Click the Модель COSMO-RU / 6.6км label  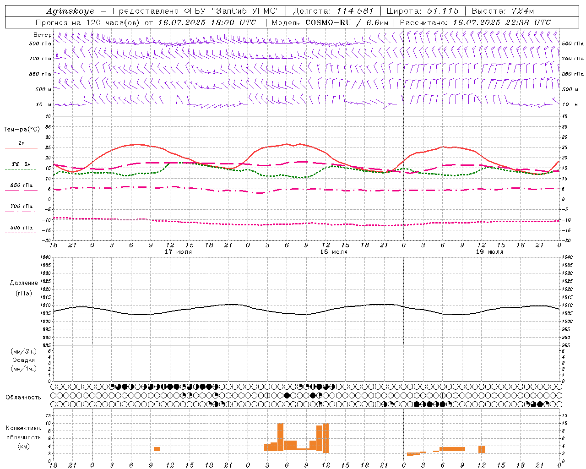(330, 22)
